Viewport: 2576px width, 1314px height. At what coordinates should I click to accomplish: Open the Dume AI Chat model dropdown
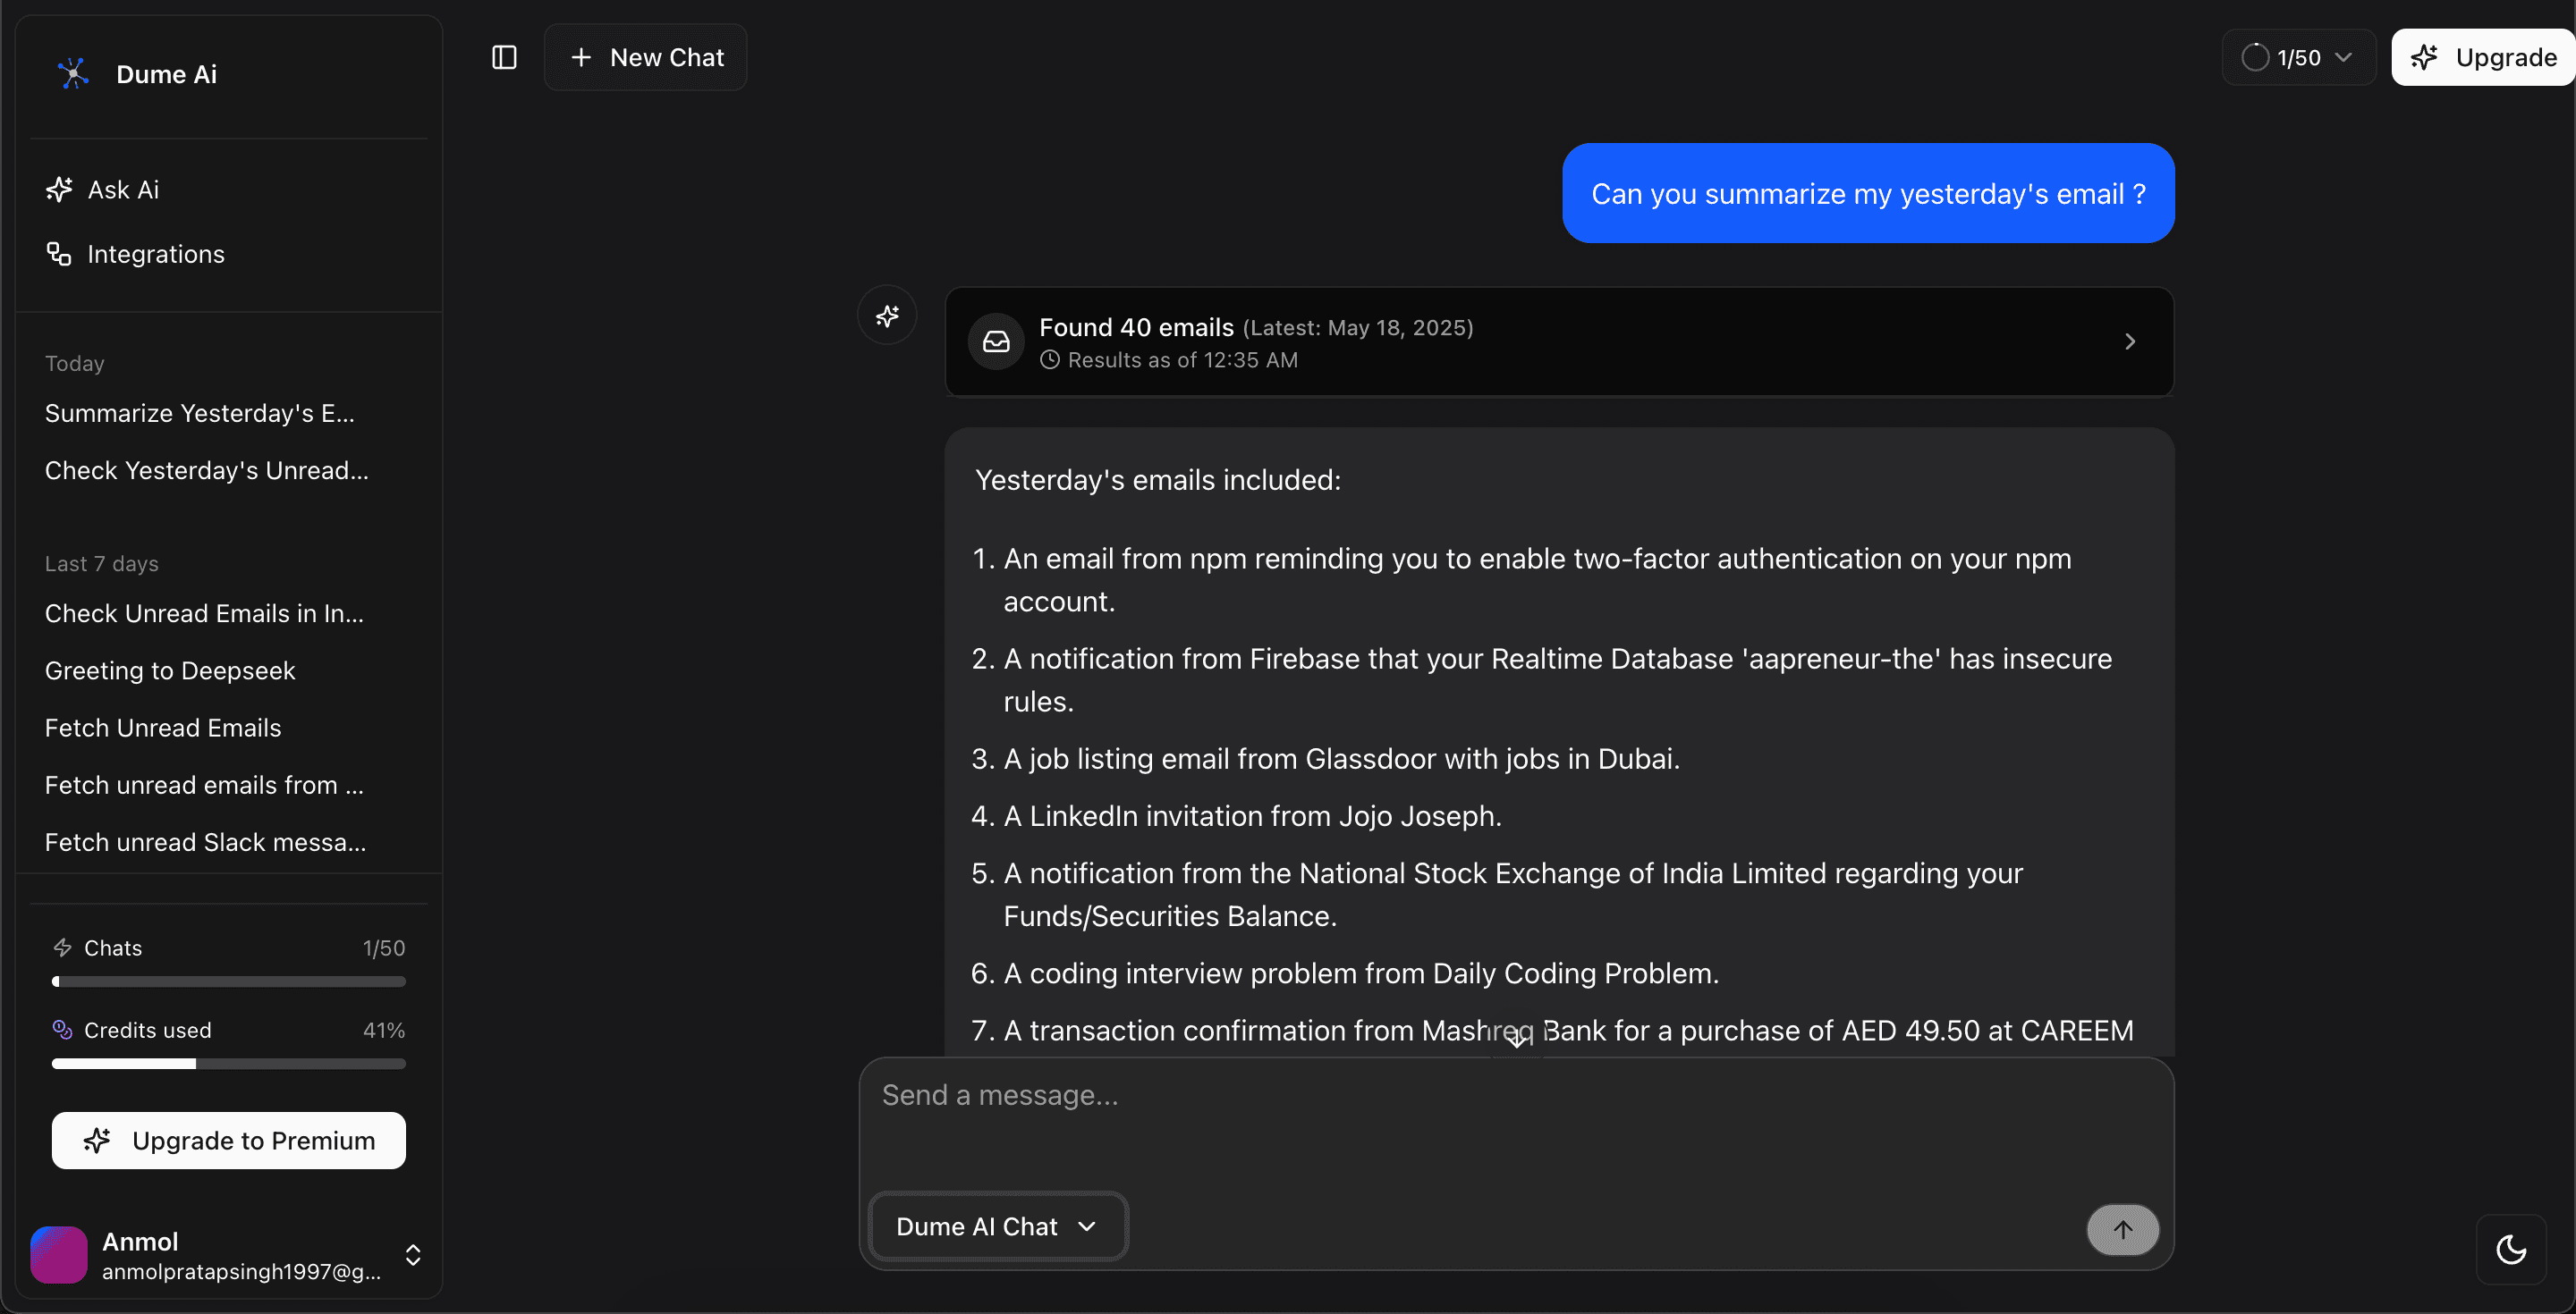coord(998,1226)
